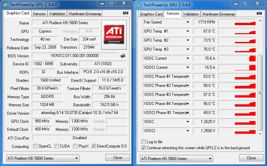The image size is (267, 166).
Task: Click Close button in Graphics Card window
Action: click(118, 158)
